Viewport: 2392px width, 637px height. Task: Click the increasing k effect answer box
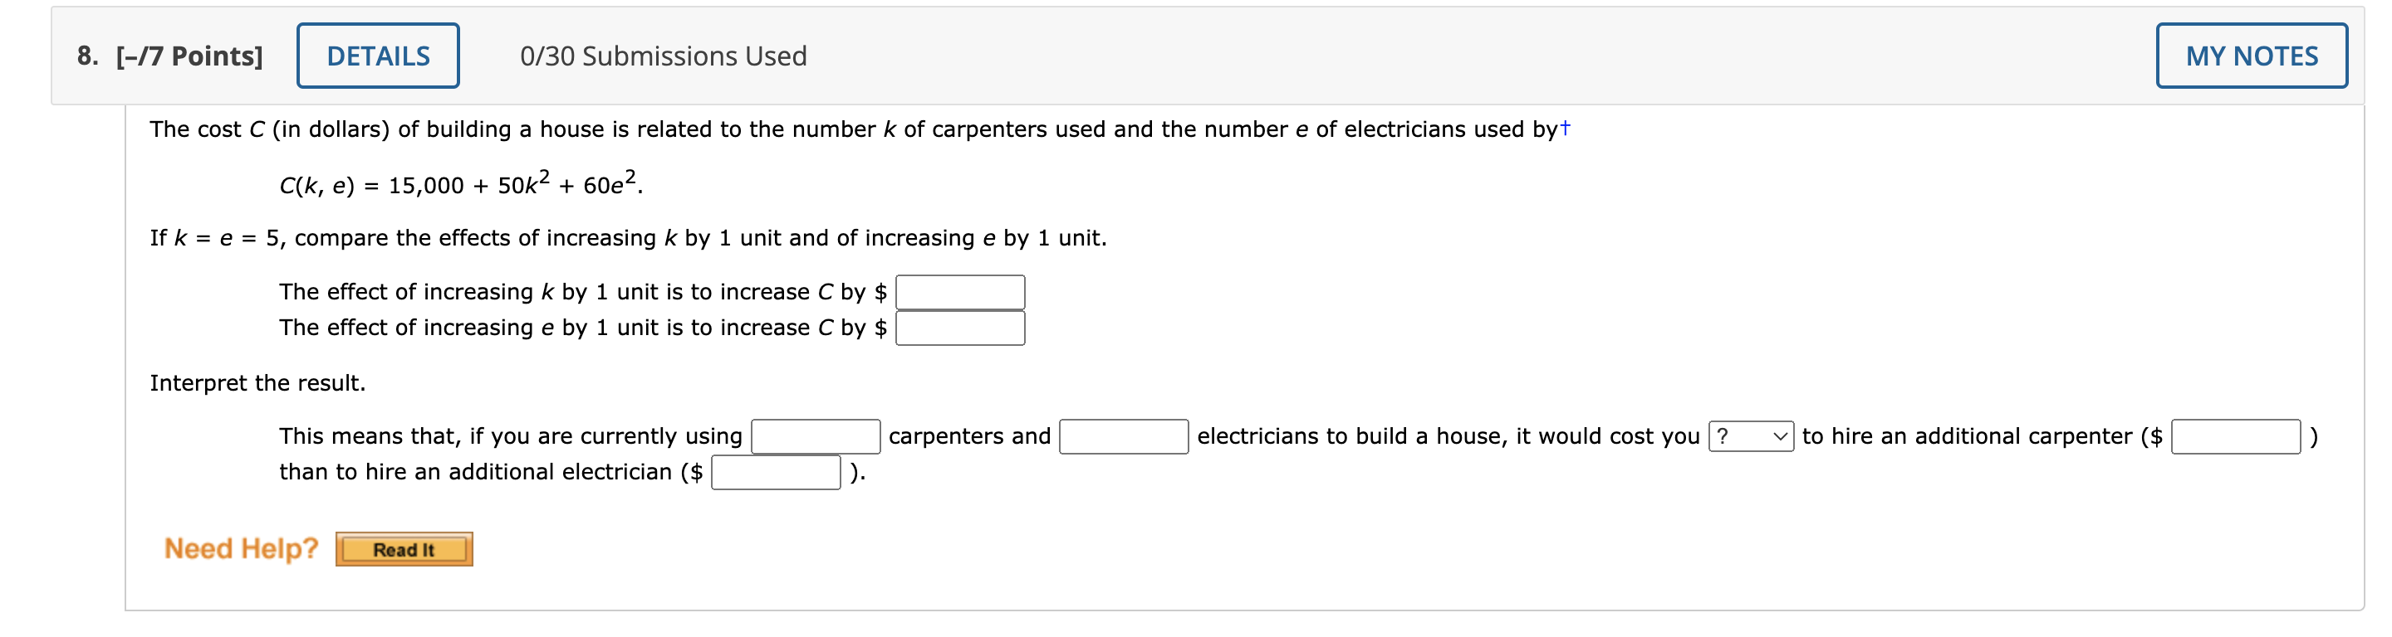click(x=960, y=290)
